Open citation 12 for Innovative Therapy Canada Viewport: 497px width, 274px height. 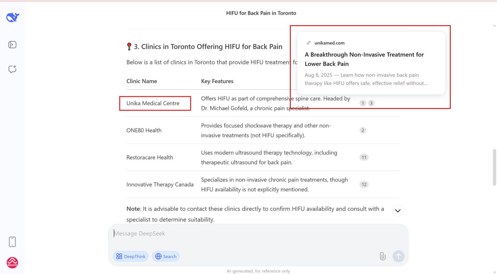(x=364, y=184)
